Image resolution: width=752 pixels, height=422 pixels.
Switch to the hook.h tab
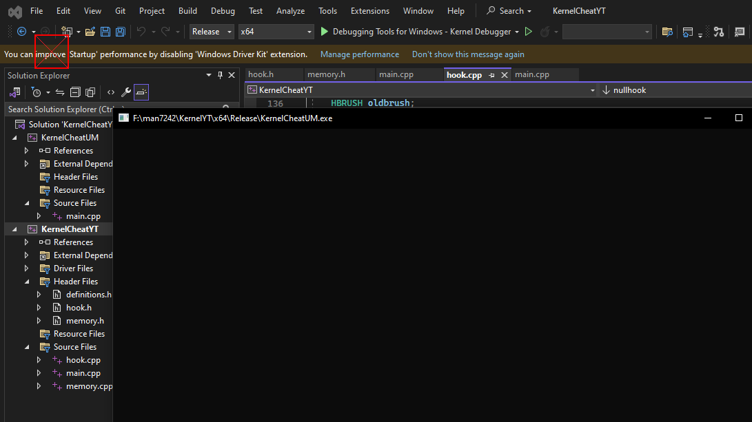[261, 75]
